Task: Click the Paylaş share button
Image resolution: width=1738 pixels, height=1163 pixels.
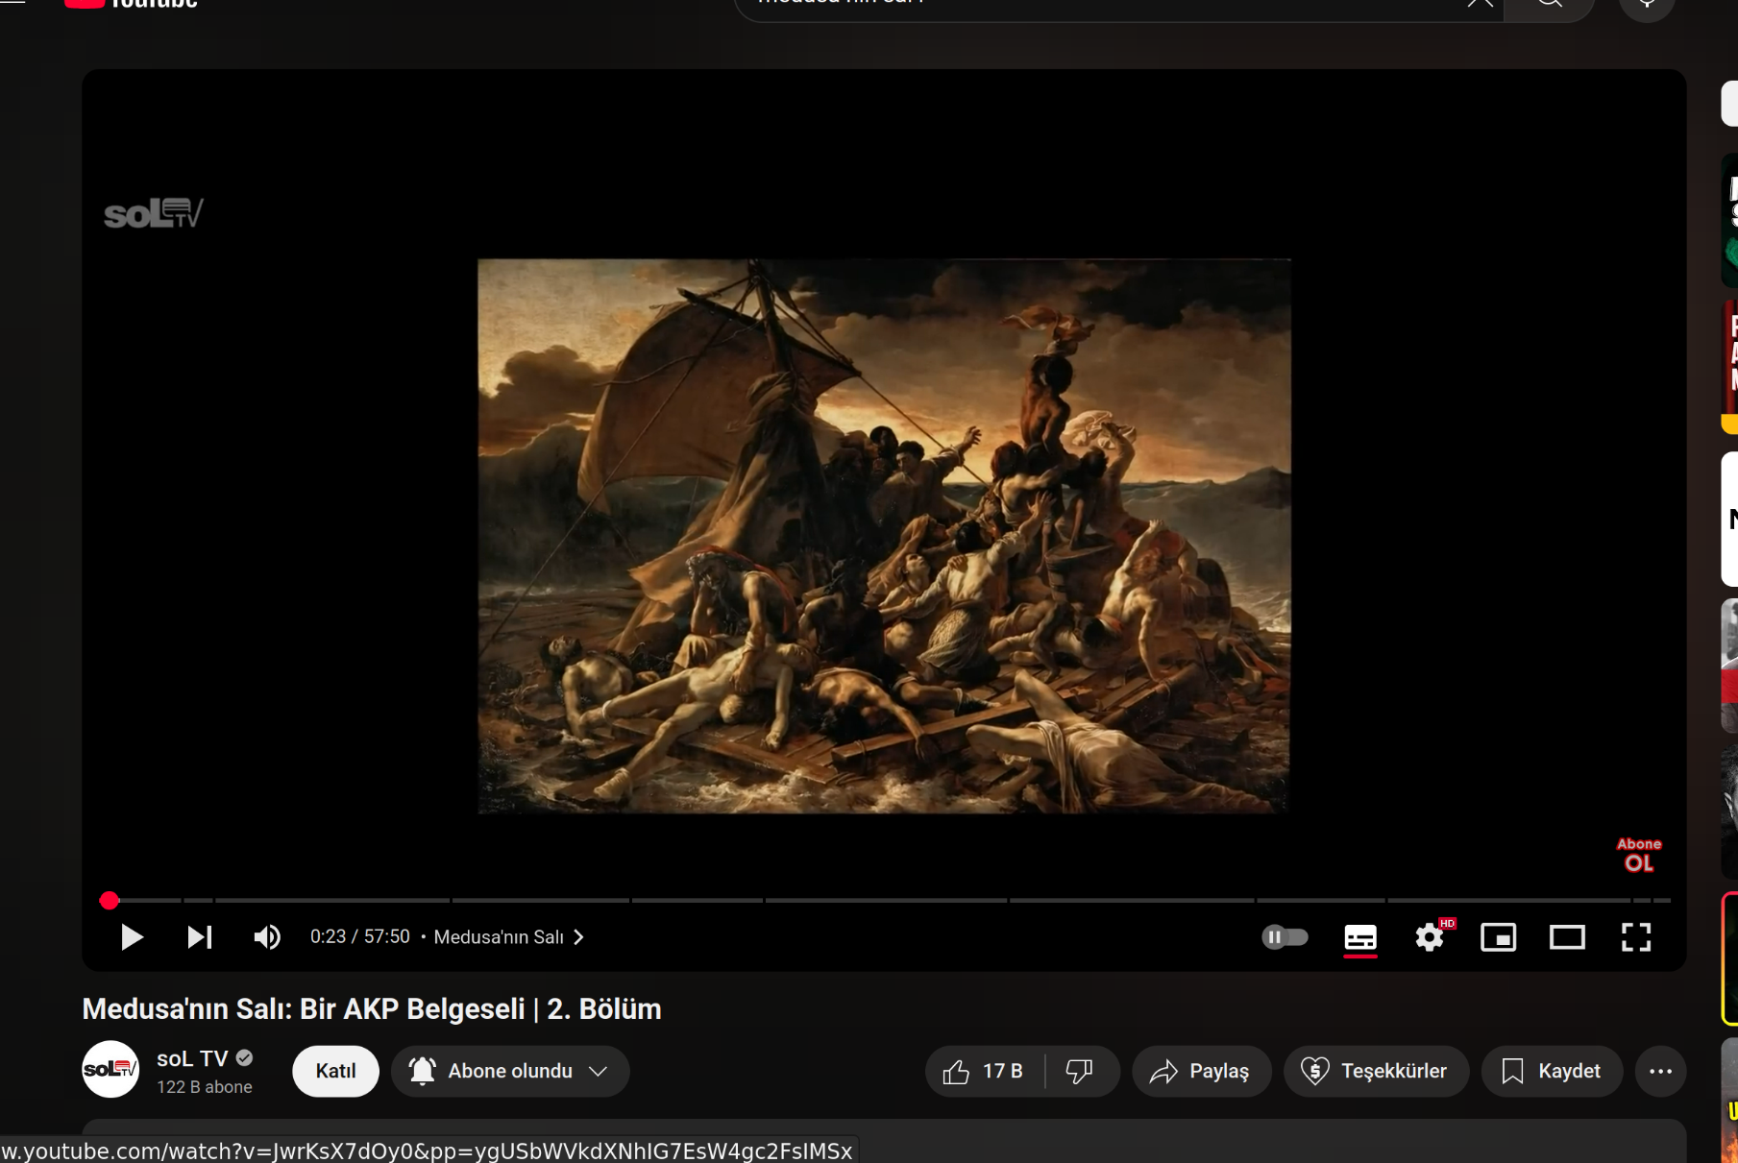Action: pos(1202,1072)
